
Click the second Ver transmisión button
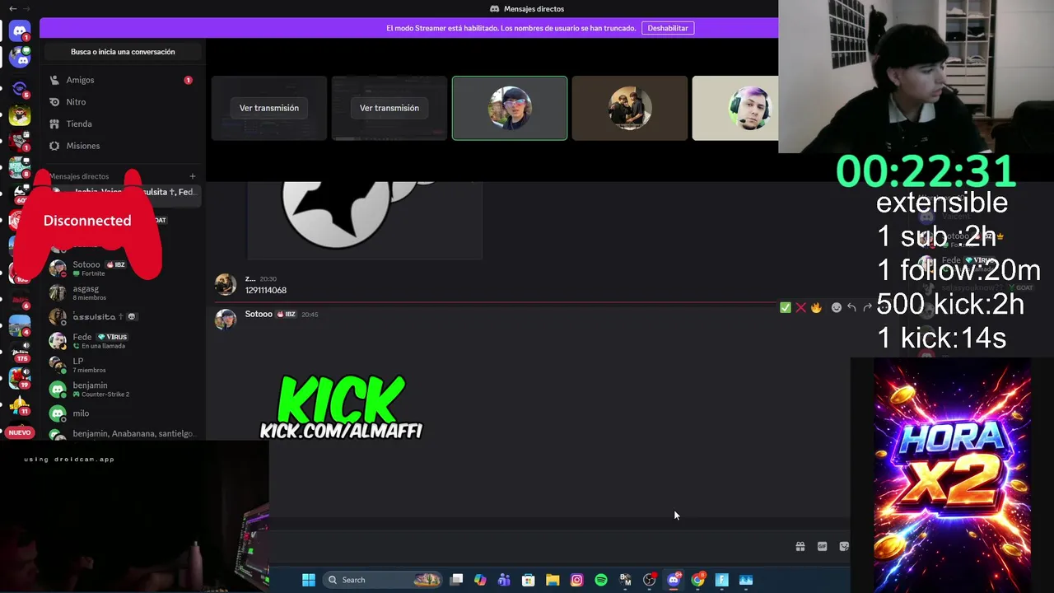point(389,108)
